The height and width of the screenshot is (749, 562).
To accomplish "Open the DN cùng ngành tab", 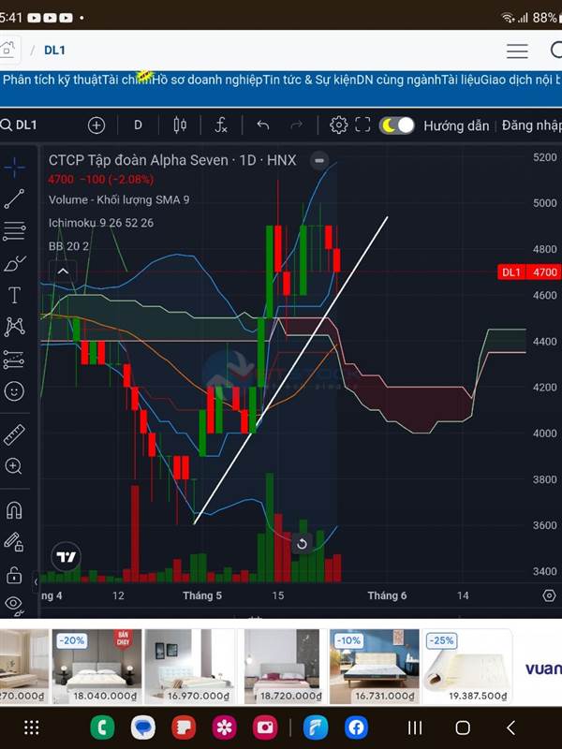I will (398, 80).
